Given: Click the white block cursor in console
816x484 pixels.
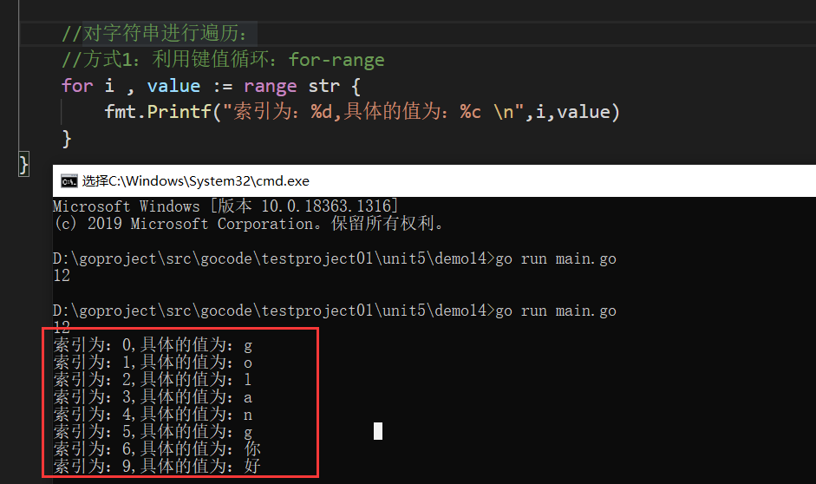Looking at the screenshot, I should pyautogui.click(x=378, y=431).
